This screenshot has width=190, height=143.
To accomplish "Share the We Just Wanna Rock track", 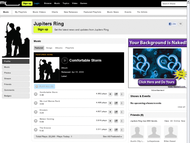I will pyautogui.click(x=116, y=103).
